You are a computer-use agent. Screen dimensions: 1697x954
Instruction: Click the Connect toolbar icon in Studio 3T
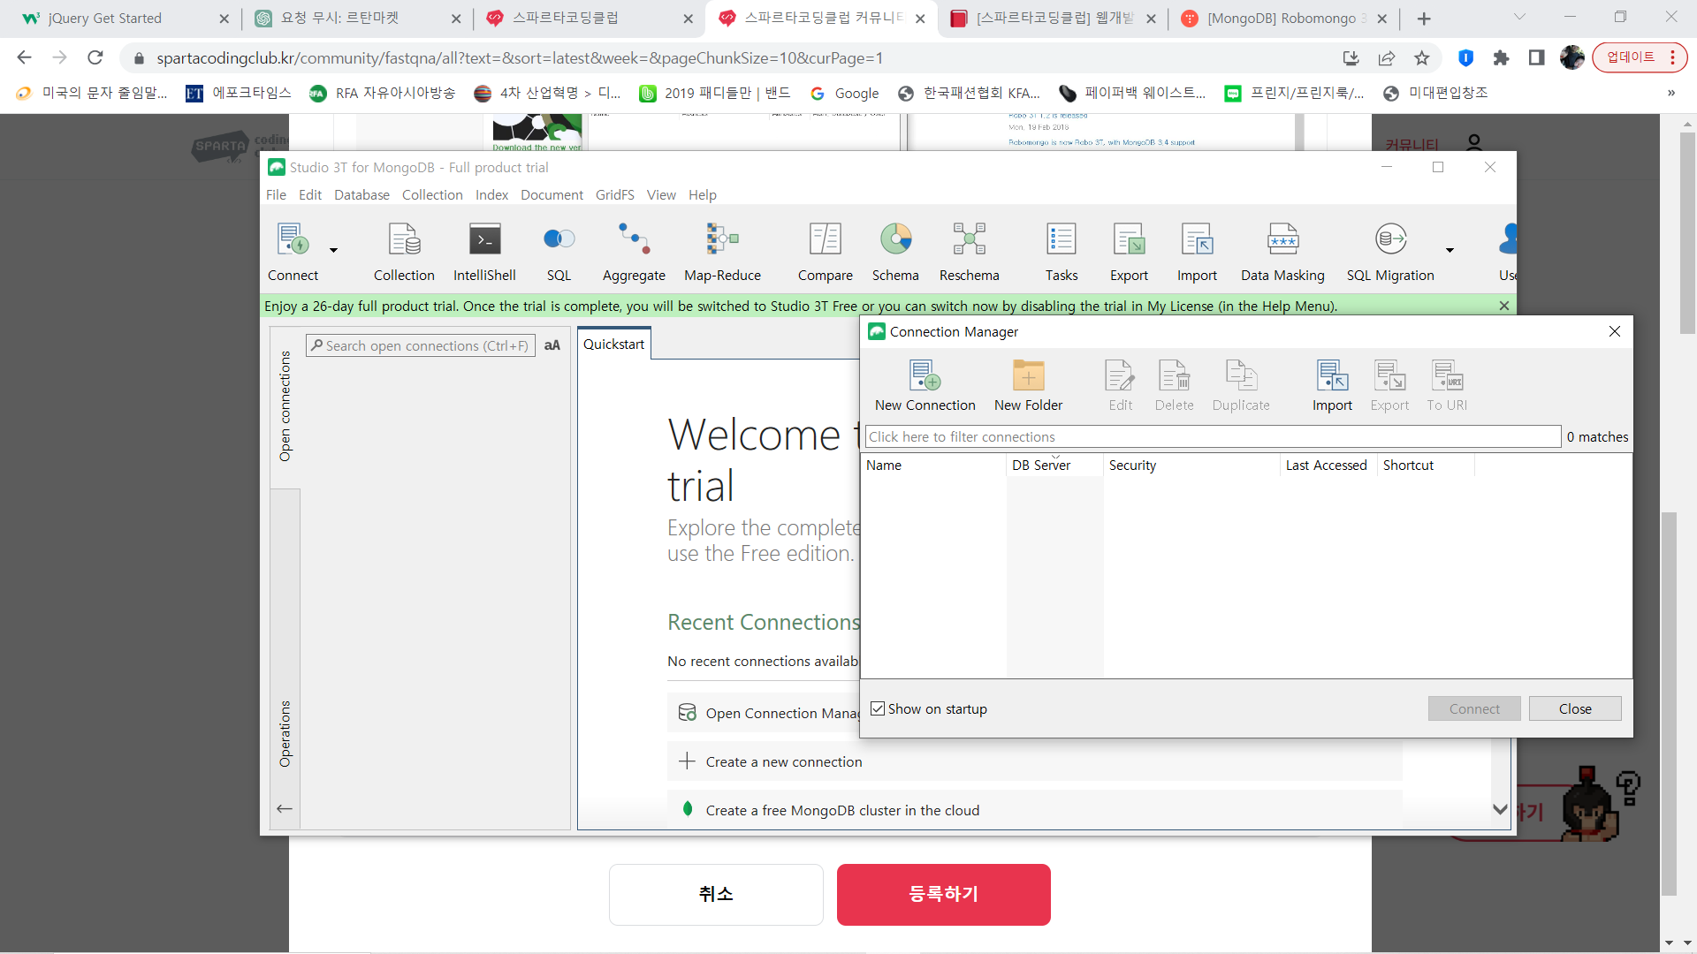[x=293, y=252]
